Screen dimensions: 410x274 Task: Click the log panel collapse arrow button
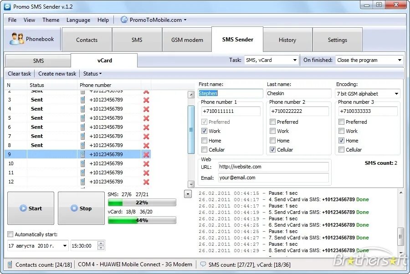(188, 194)
